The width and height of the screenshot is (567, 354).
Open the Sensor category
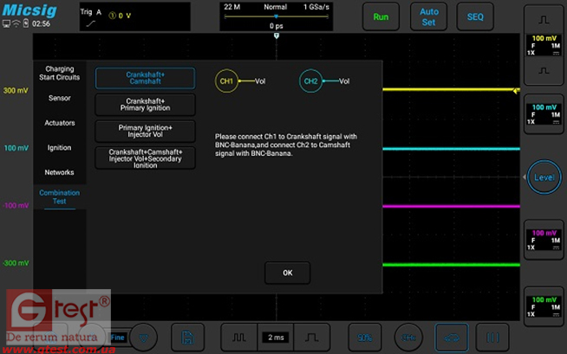(59, 99)
